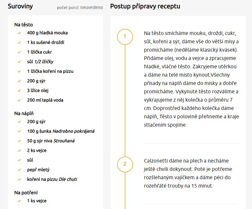Image resolution: width=252 pixels, height=209 pixels.
Task: Select the checkmark next to 3 lžíce olej
Action: pyautogui.click(x=20, y=90)
